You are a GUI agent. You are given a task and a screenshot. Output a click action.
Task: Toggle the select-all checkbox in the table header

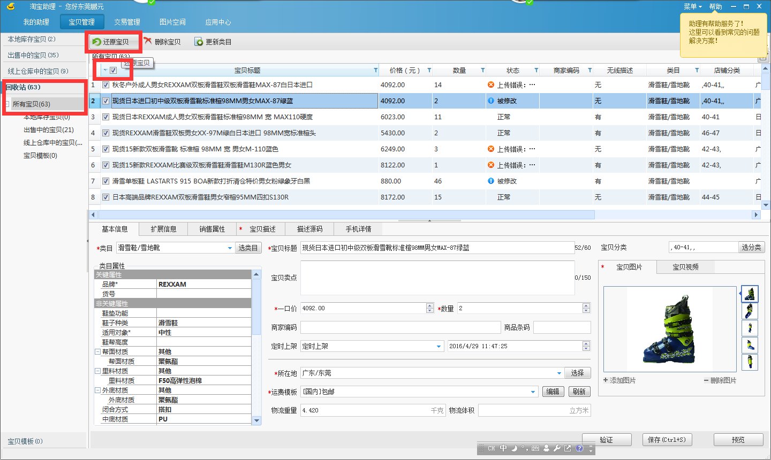point(114,70)
